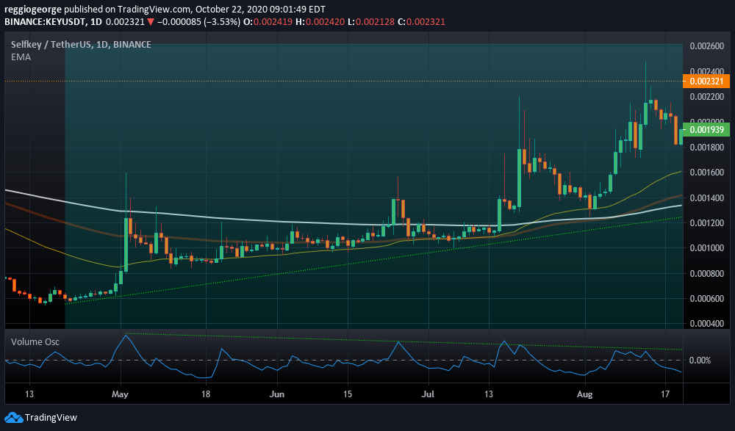The width and height of the screenshot is (735, 431).
Task: Click the 18 date label on time axis
Action: [x=205, y=394]
